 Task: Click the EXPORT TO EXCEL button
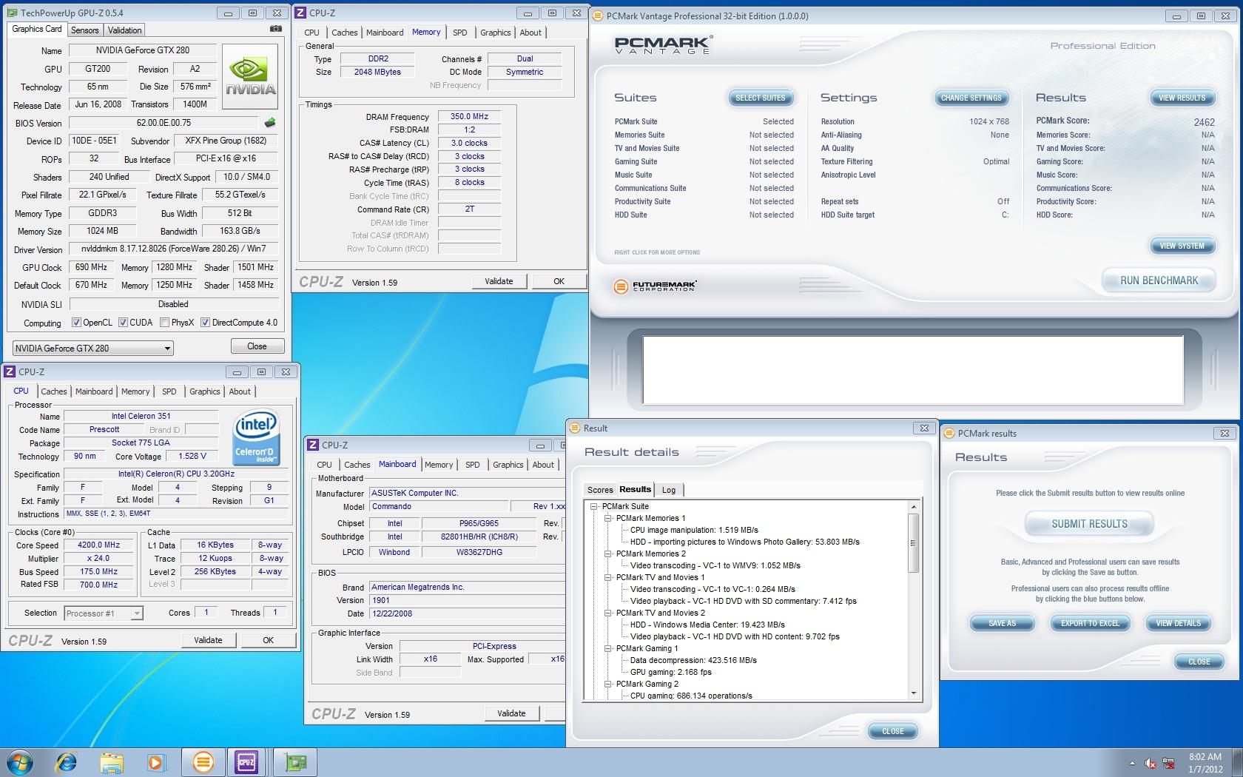click(x=1090, y=623)
